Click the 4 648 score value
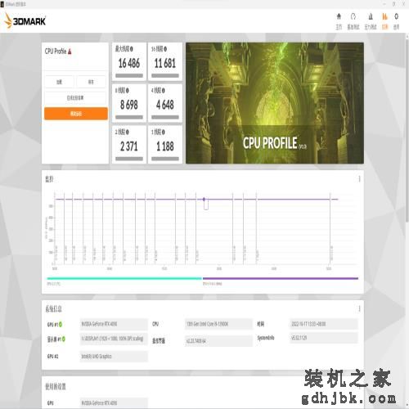This screenshot has width=409, height=409. pyautogui.click(x=165, y=105)
